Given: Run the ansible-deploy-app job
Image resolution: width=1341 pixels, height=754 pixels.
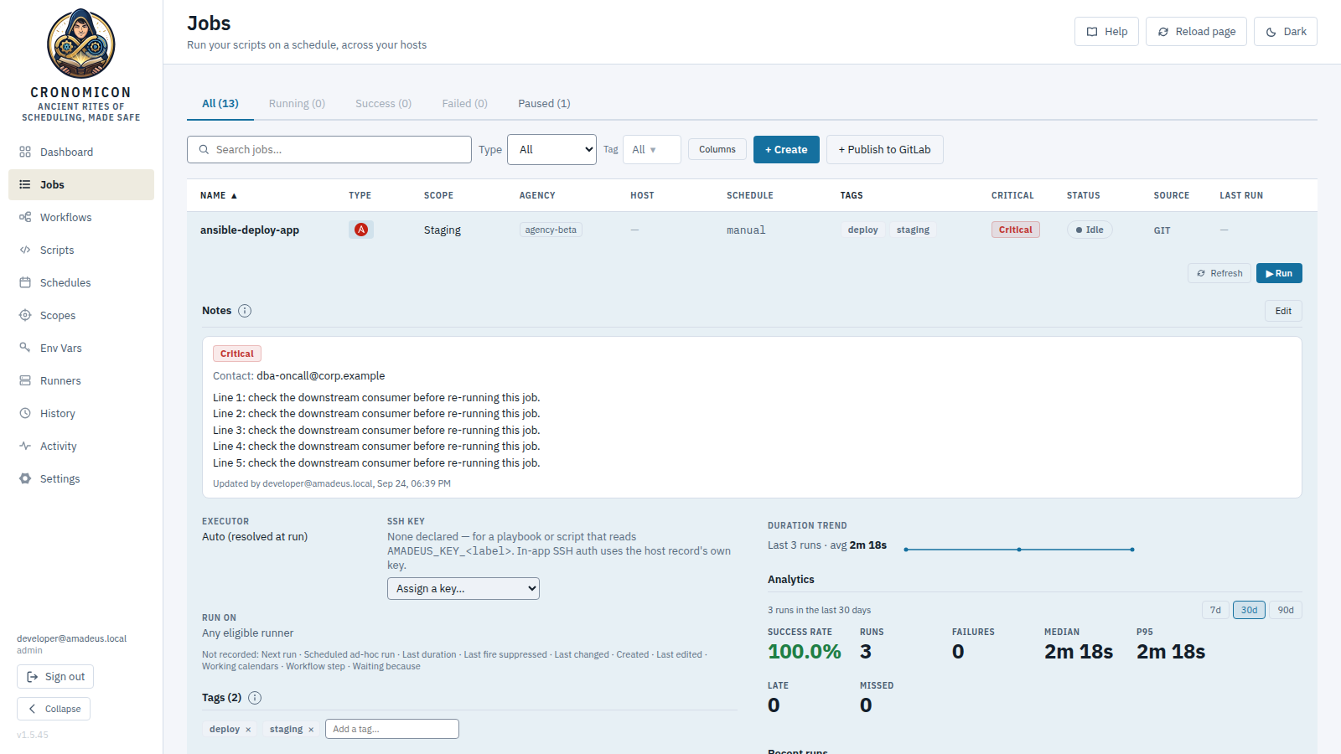Looking at the screenshot, I should (1279, 273).
